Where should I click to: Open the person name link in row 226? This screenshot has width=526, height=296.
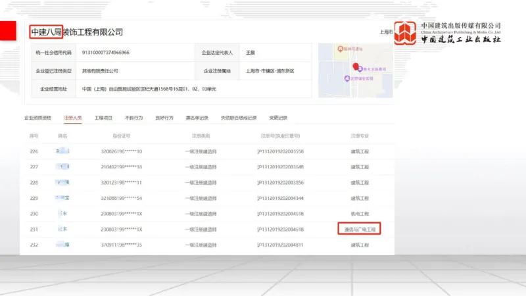(62, 151)
